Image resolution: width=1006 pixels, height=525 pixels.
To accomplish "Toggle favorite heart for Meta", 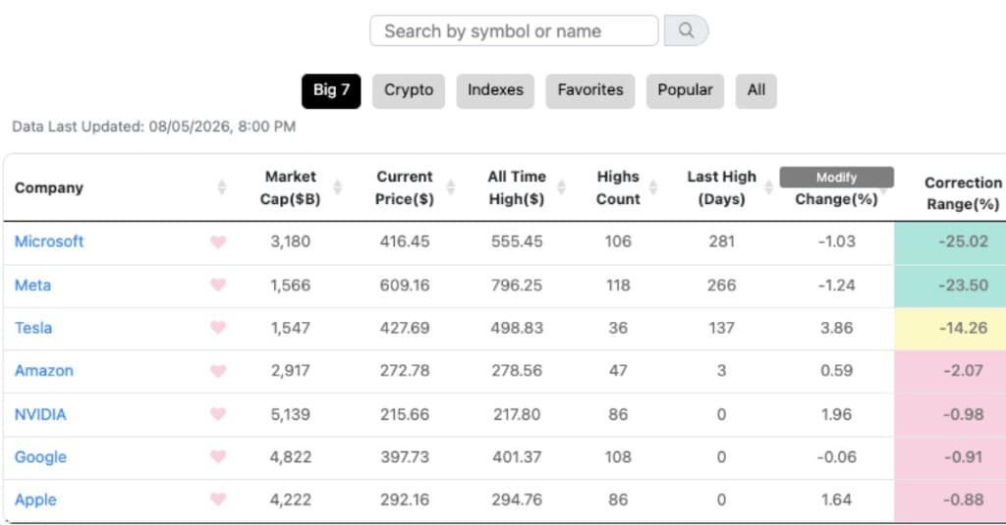I will tap(218, 285).
